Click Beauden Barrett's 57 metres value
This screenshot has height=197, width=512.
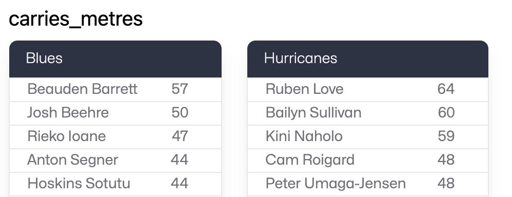pos(180,89)
